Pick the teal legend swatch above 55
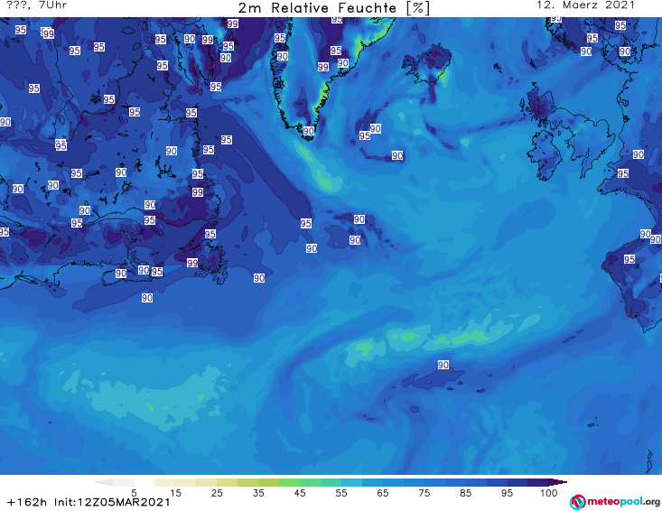The image size is (662, 511). click(331, 482)
